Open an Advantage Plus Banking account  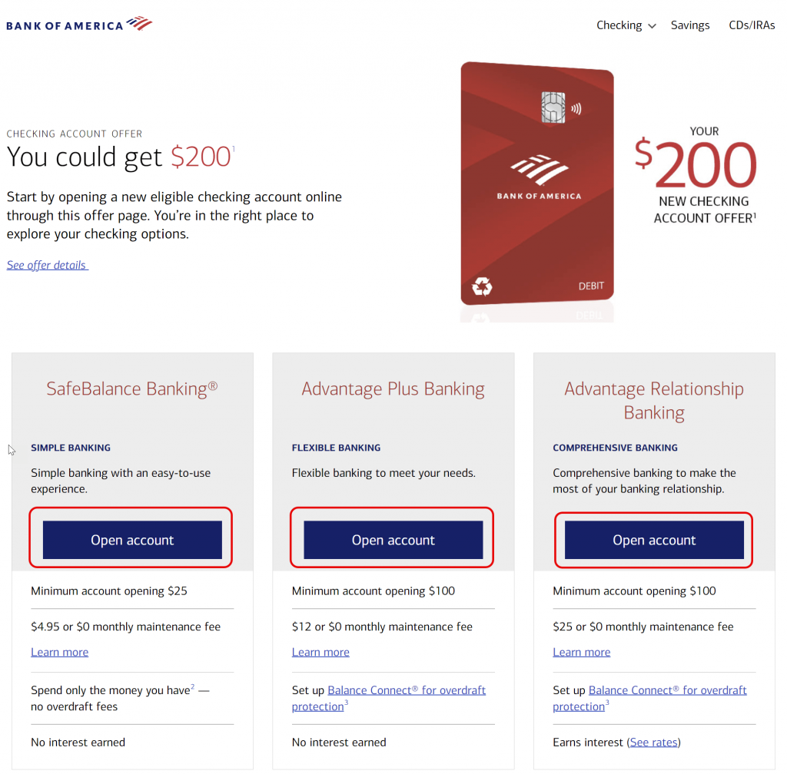392,540
